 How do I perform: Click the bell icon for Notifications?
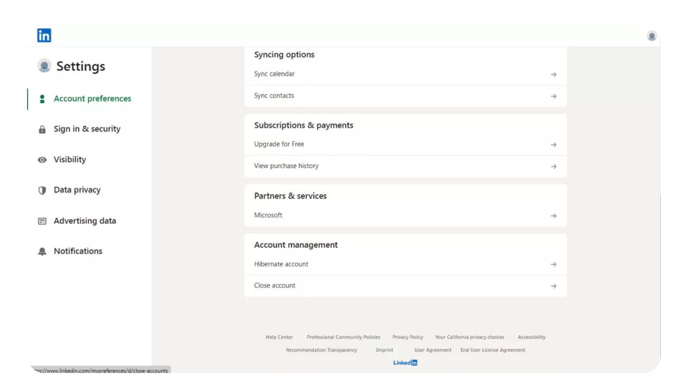pyautogui.click(x=42, y=251)
